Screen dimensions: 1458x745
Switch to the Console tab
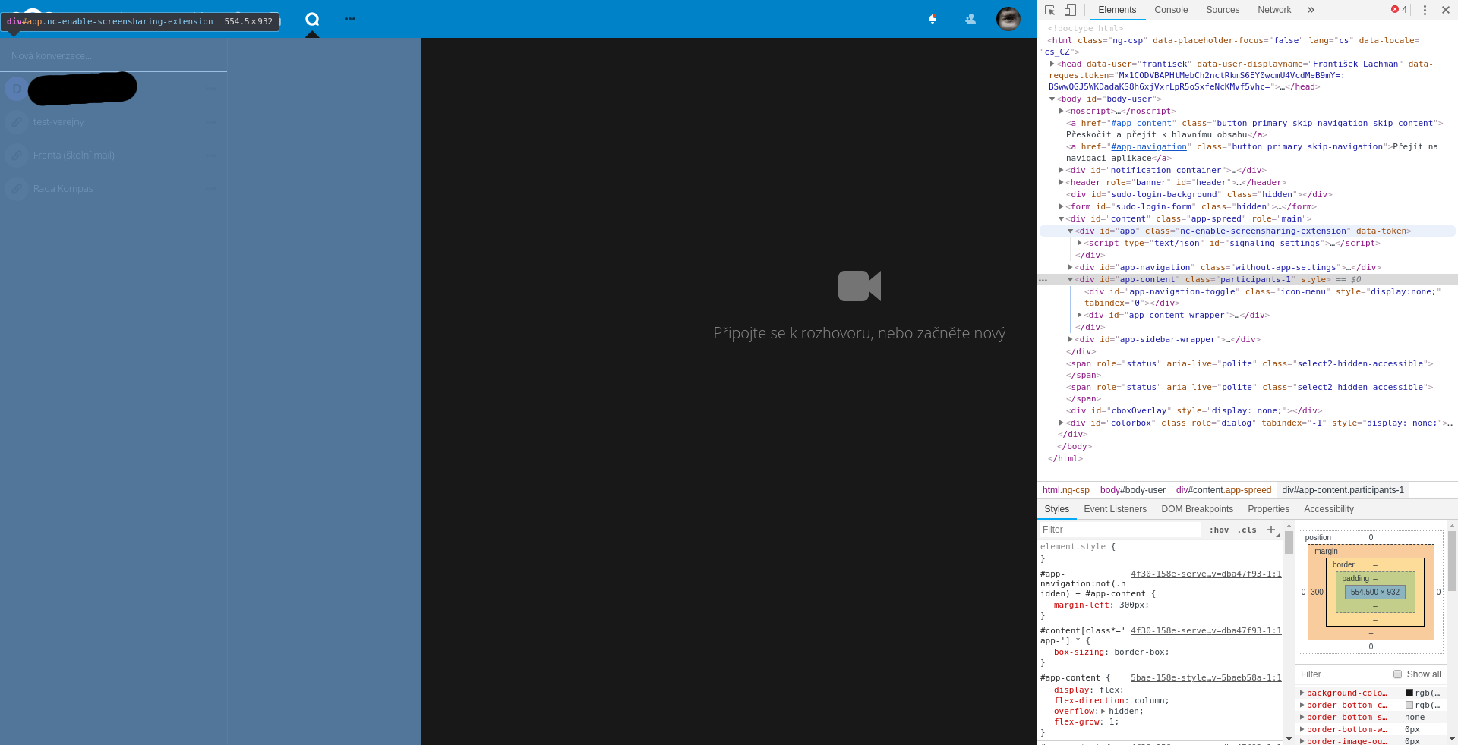[1171, 10]
